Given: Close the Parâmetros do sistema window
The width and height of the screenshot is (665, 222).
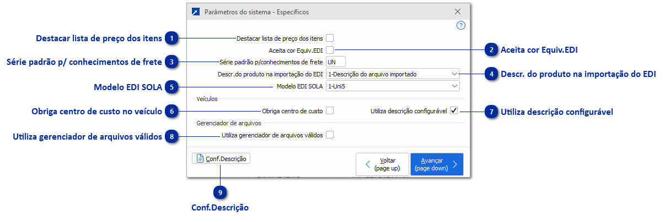Looking at the screenshot, I should [458, 12].
